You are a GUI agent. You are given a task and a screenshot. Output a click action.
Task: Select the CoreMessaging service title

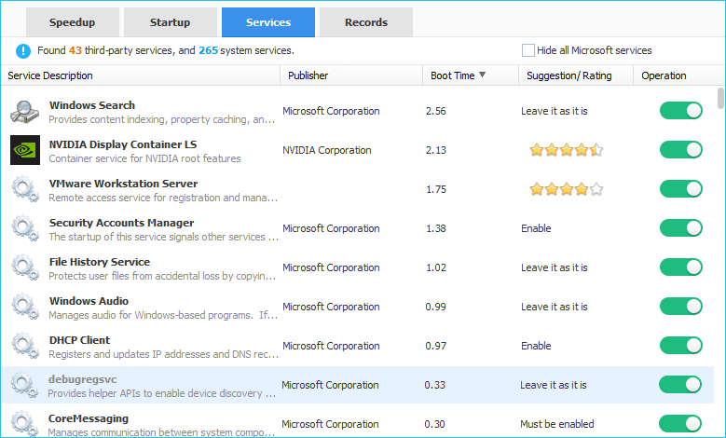(89, 418)
